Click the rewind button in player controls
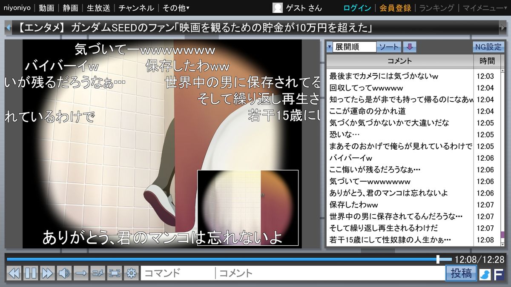 click(x=14, y=273)
